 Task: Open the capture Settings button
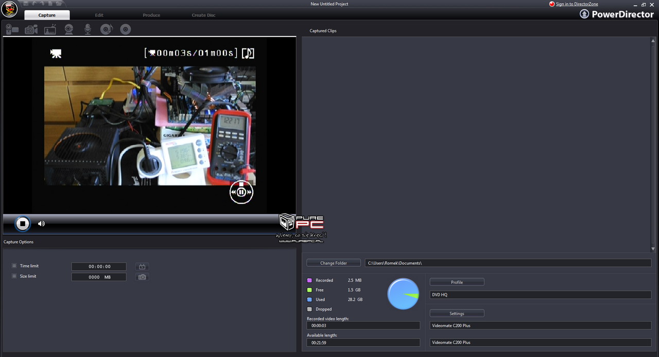457,314
